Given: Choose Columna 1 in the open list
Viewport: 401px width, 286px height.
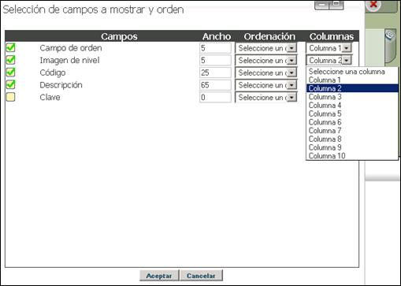Looking at the screenshot, I should tap(352, 80).
